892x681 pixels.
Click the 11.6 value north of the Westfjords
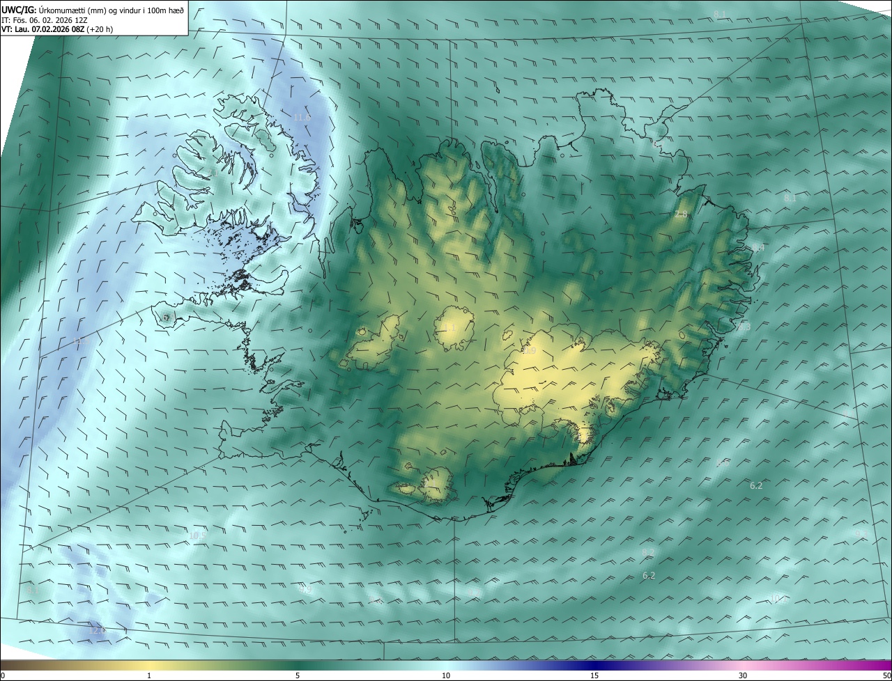[x=302, y=118]
